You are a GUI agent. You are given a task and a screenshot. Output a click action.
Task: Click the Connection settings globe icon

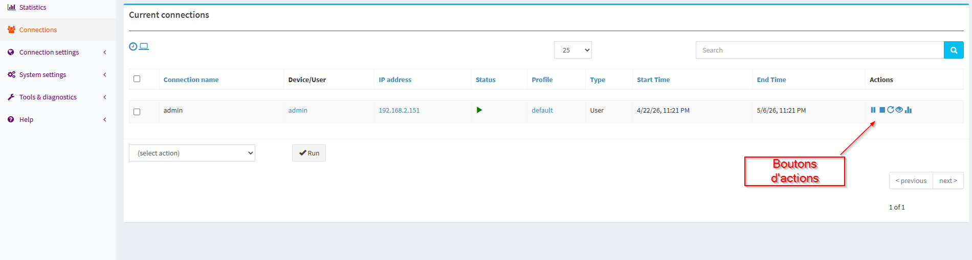click(11, 52)
